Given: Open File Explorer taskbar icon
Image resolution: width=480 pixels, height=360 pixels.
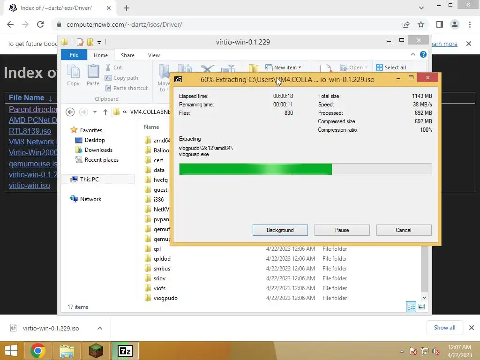Looking at the screenshot, I should coord(67,351).
